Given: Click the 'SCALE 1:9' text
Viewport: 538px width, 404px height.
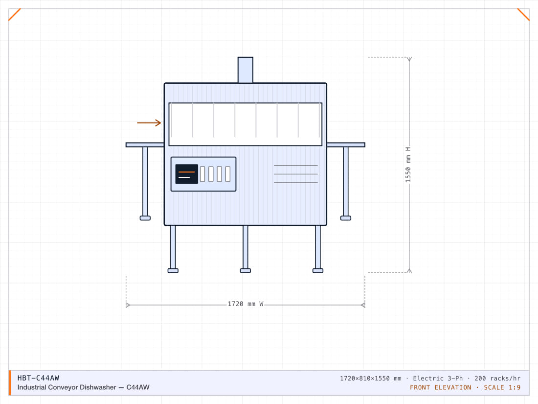Looking at the screenshot, I should click(502, 387).
